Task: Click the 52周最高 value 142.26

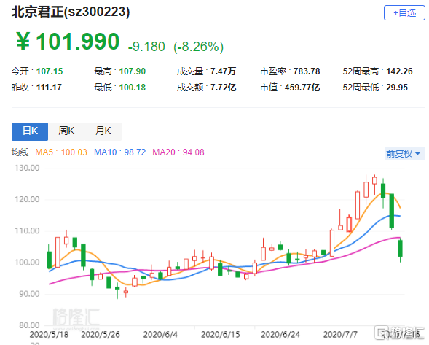Action: click(399, 71)
